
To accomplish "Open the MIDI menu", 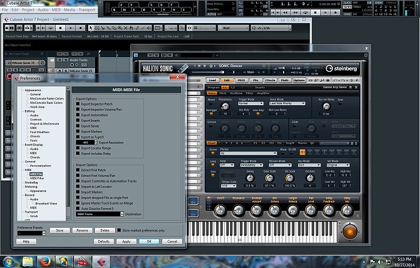I will pos(56,10).
